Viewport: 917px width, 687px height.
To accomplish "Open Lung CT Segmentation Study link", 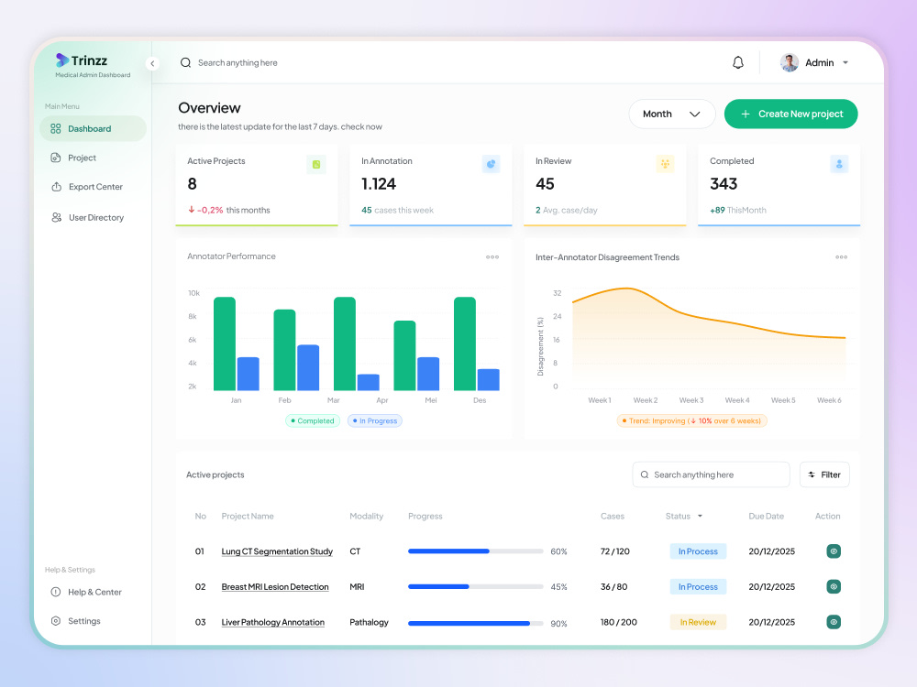I will [277, 551].
